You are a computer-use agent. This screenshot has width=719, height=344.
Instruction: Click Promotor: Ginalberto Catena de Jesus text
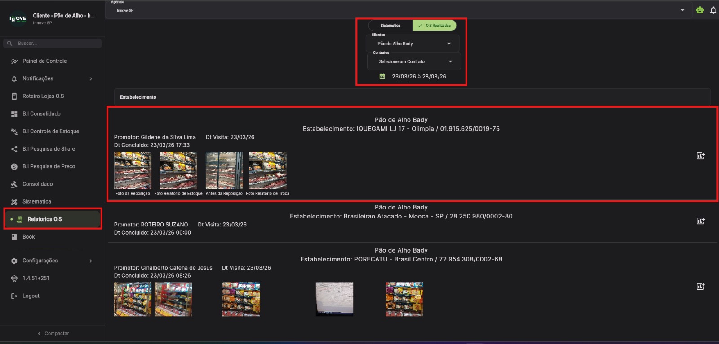click(163, 268)
